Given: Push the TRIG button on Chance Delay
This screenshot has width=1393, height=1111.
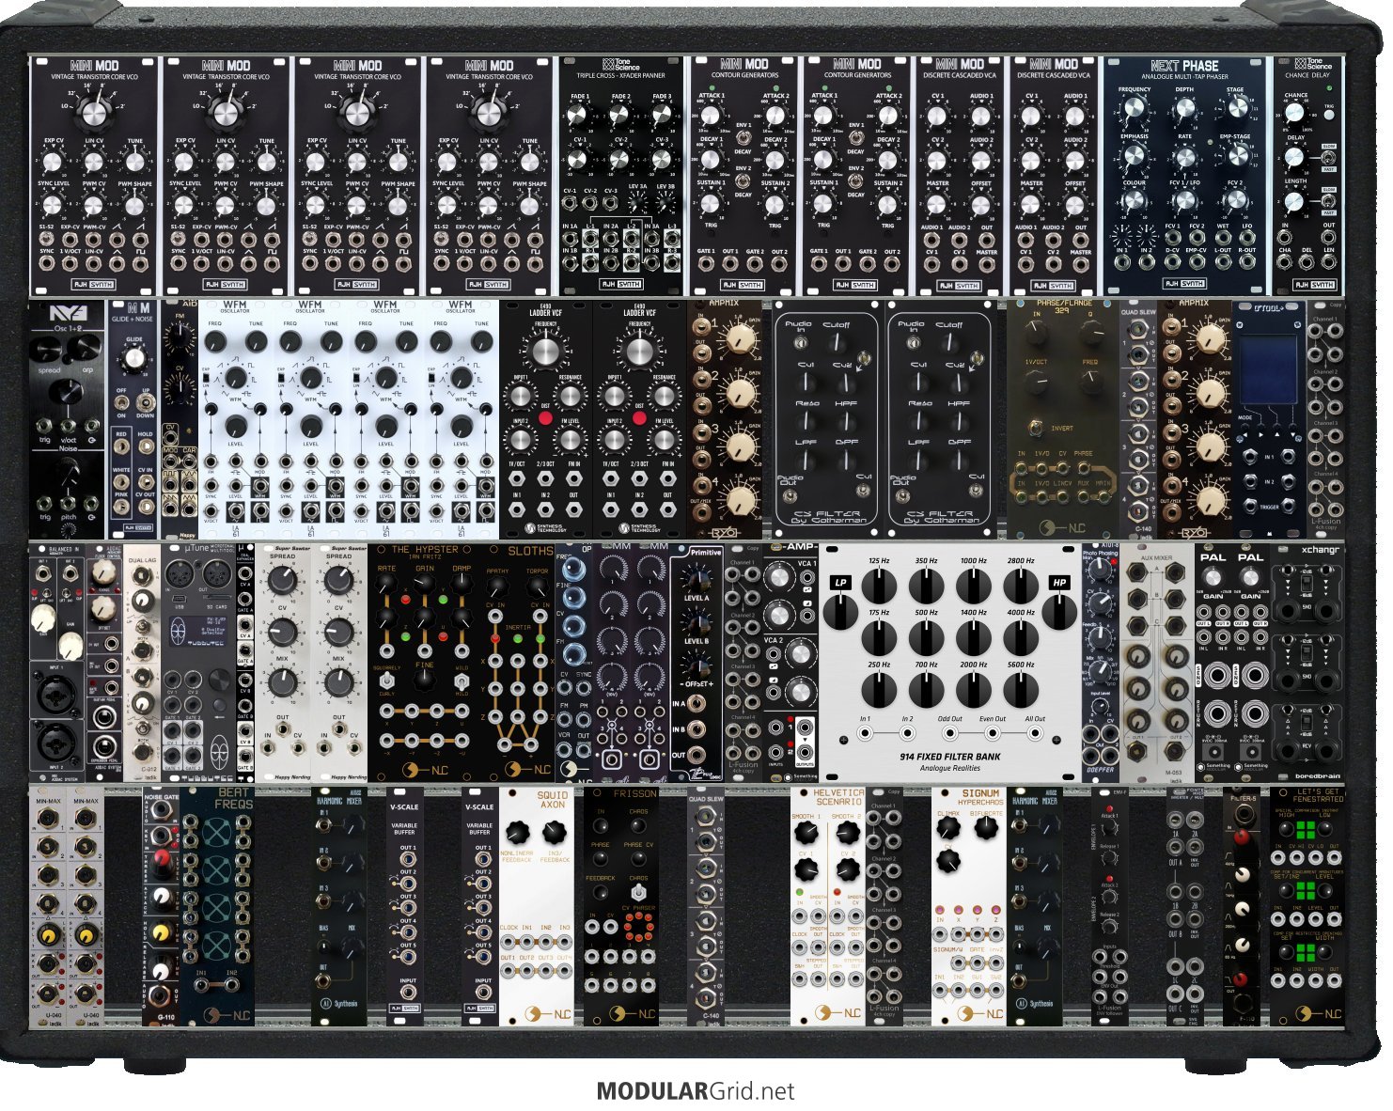Looking at the screenshot, I should (1328, 116).
